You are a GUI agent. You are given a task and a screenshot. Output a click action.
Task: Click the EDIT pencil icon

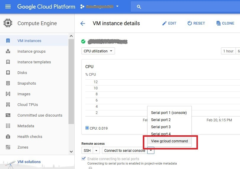164,23
